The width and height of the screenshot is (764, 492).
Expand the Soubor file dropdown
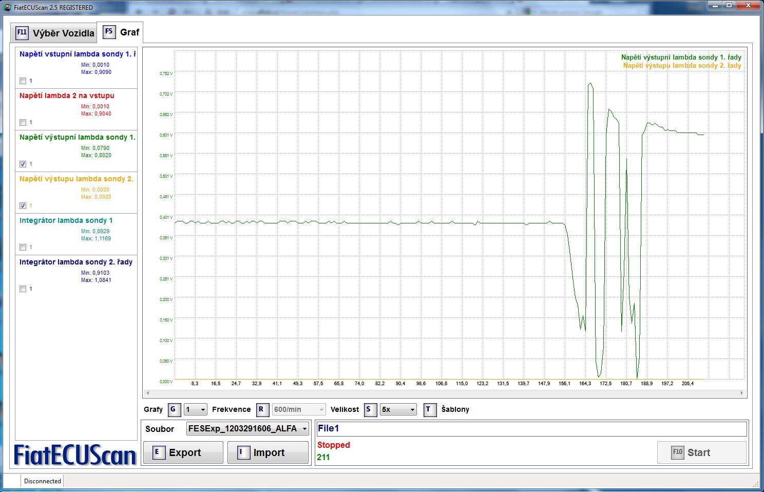click(x=247, y=429)
